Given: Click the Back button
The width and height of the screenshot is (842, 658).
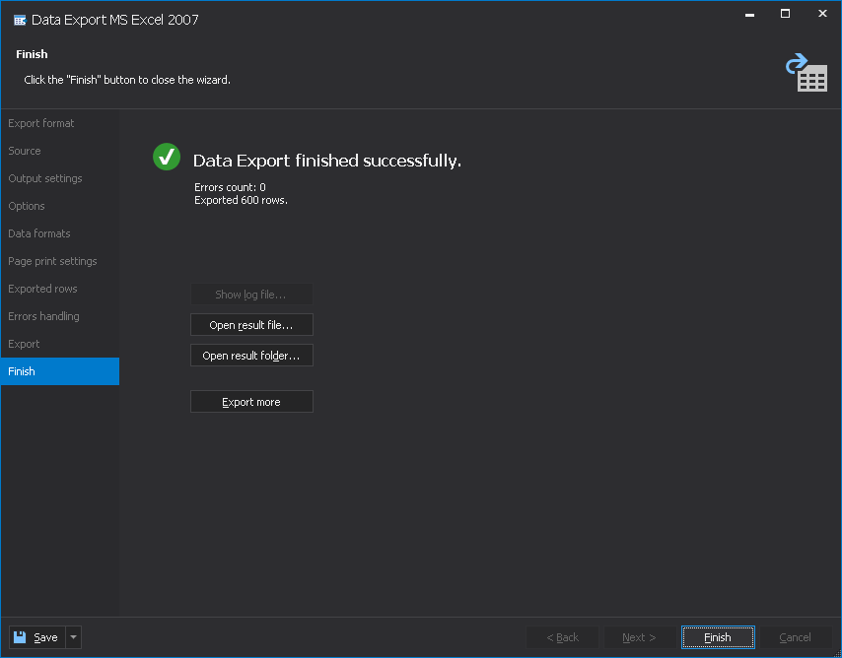Looking at the screenshot, I should pos(562,637).
